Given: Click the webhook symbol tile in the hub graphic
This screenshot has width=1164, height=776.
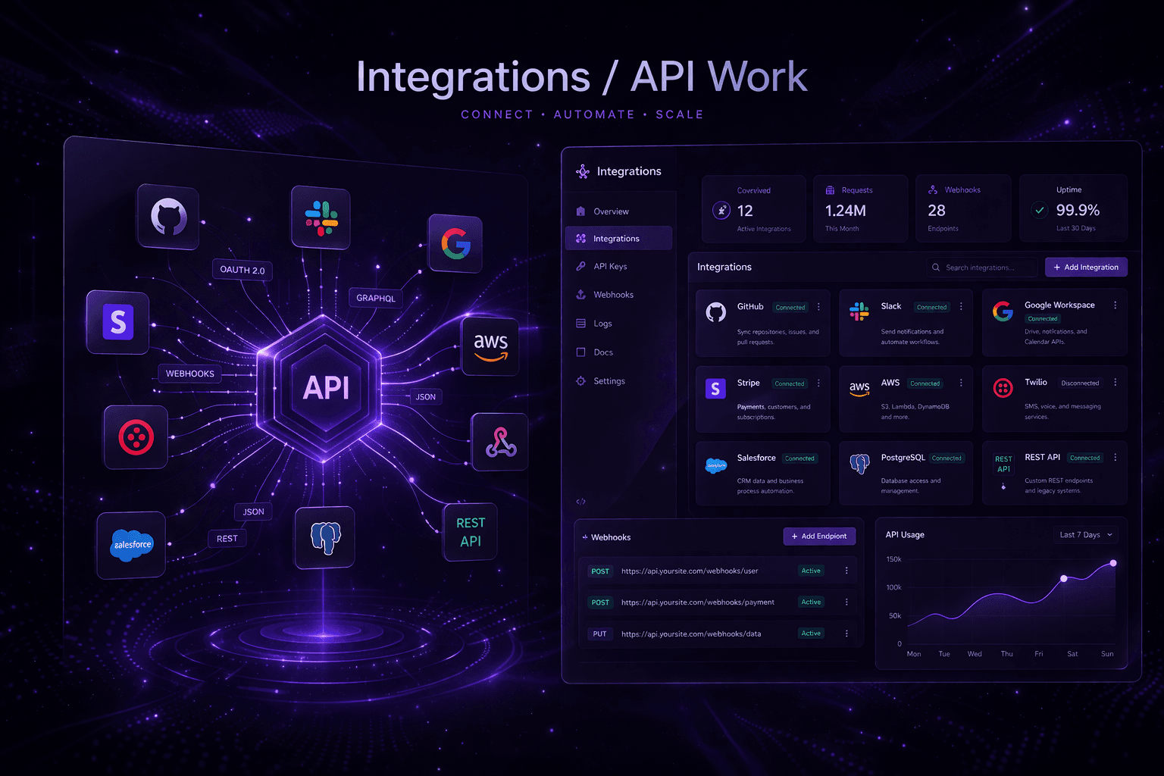Looking at the screenshot, I should point(500,442).
